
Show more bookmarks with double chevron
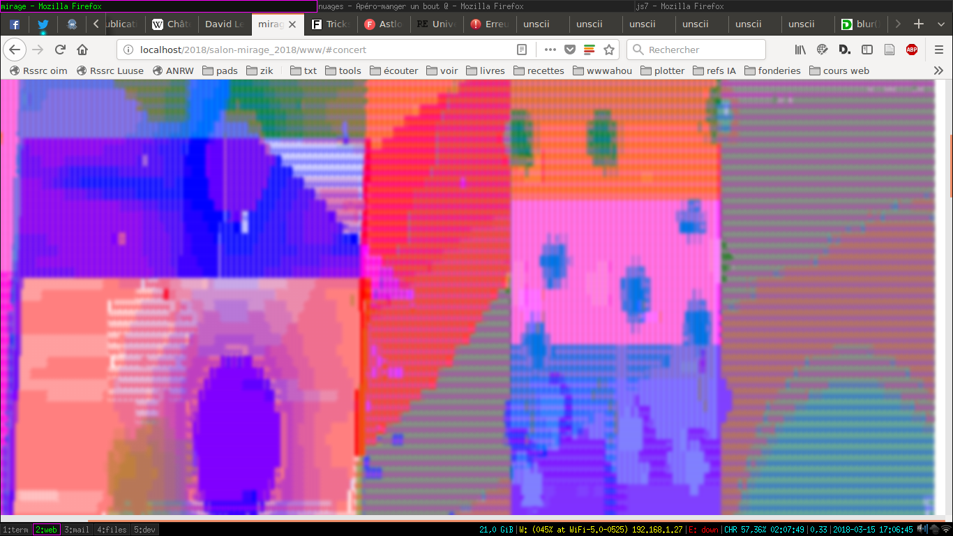coord(938,70)
